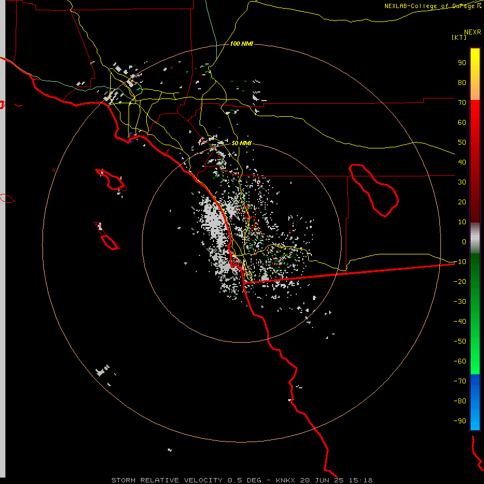Pick the yellow-orange band atop color scale
The height and width of the screenshot is (484, 484).
pyautogui.click(x=475, y=74)
